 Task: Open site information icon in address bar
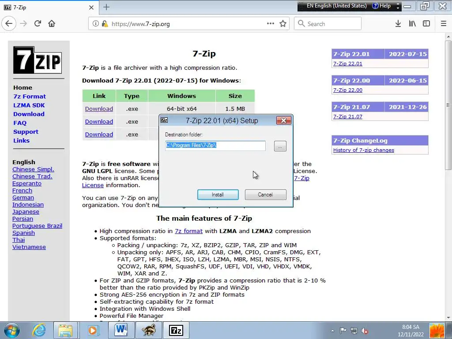96,24
